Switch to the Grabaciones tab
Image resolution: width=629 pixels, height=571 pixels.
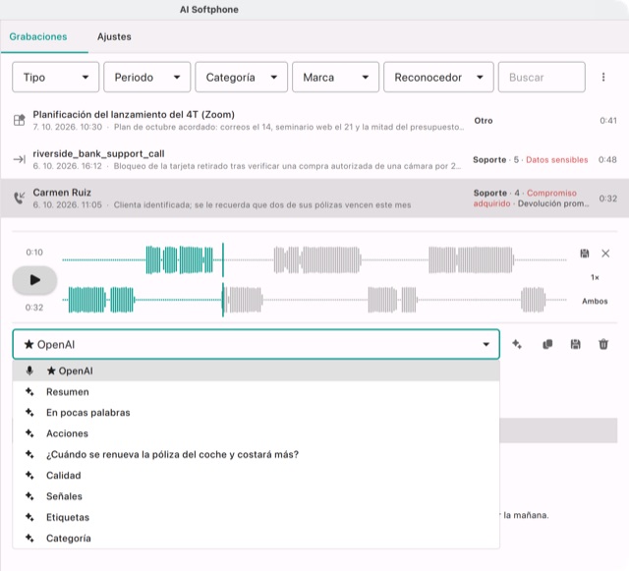coord(38,36)
